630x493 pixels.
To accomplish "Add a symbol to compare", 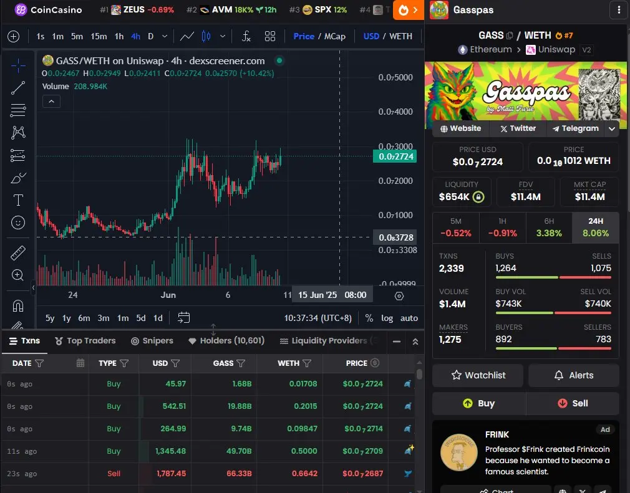I will (14, 37).
